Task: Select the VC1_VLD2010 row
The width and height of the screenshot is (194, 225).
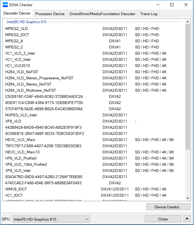Action: (94, 66)
